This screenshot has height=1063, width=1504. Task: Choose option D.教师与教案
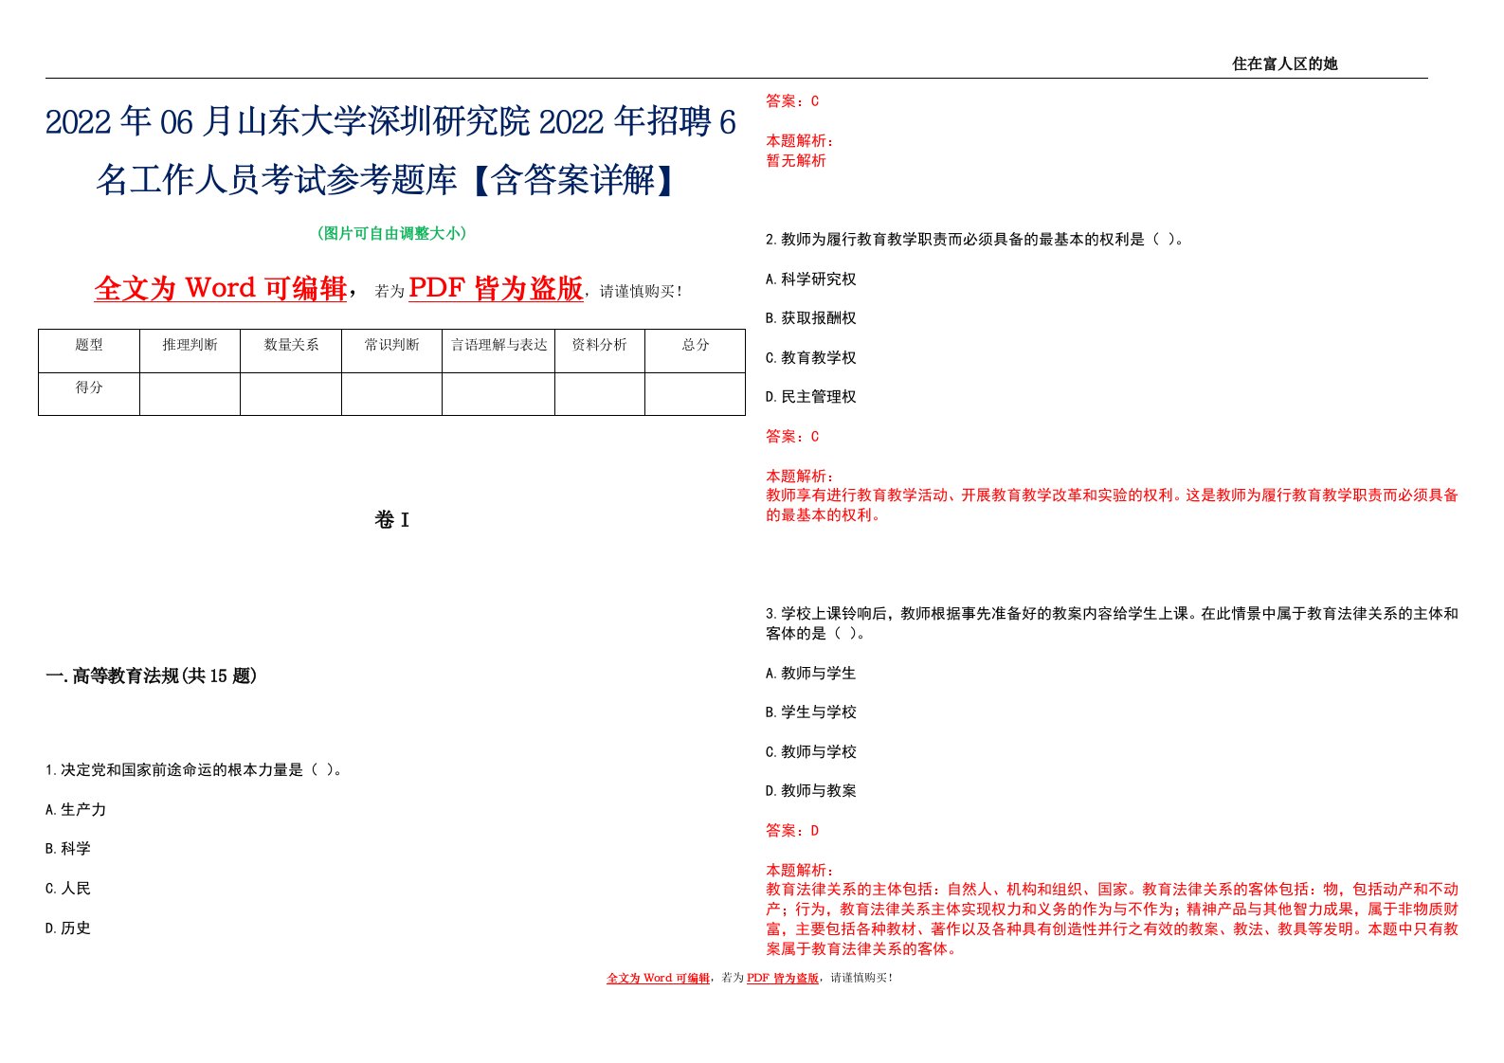point(811,791)
